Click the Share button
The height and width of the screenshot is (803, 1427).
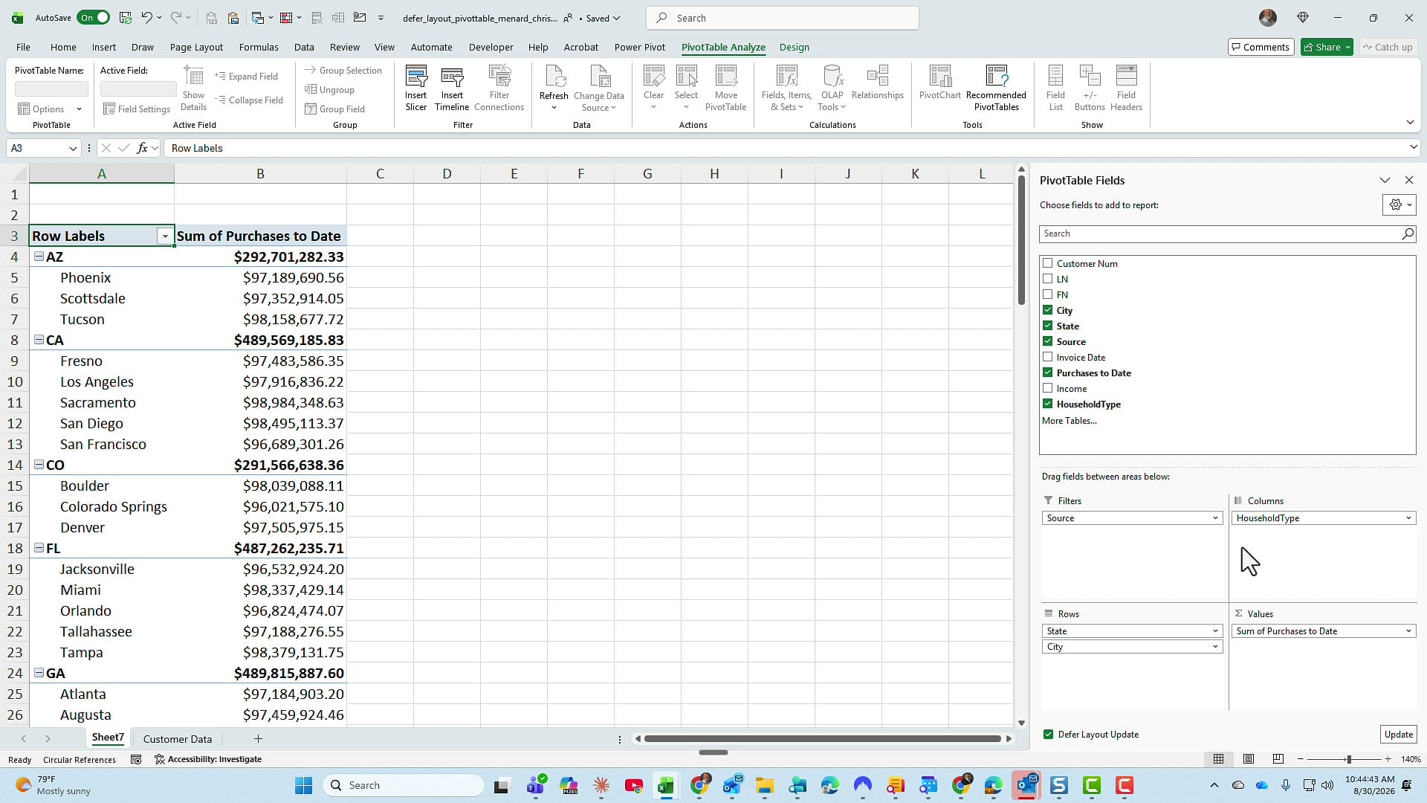(x=1327, y=47)
